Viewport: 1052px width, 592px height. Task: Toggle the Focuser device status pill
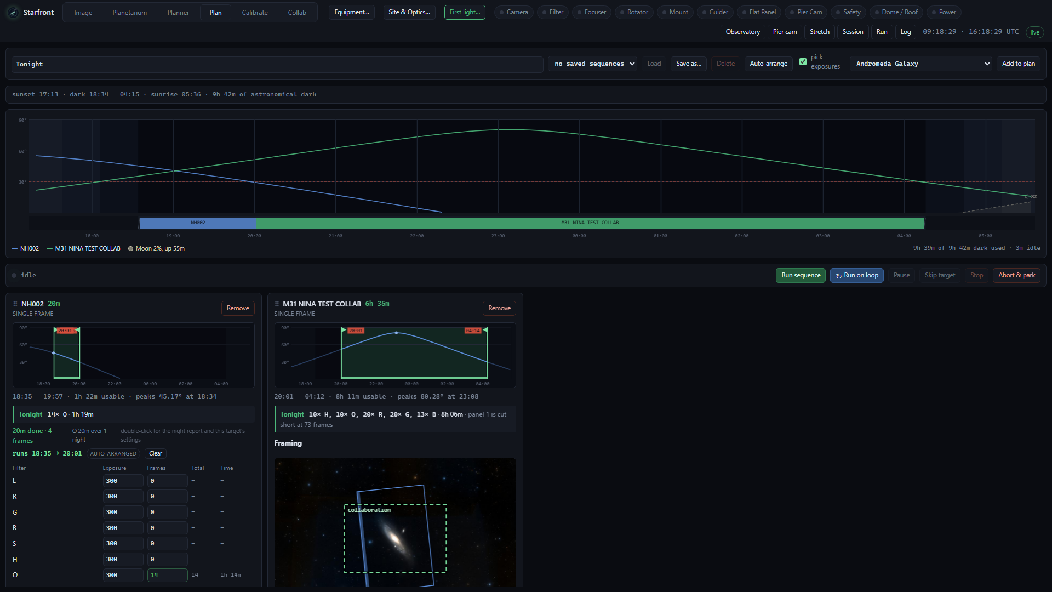click(x=591, y=12)
